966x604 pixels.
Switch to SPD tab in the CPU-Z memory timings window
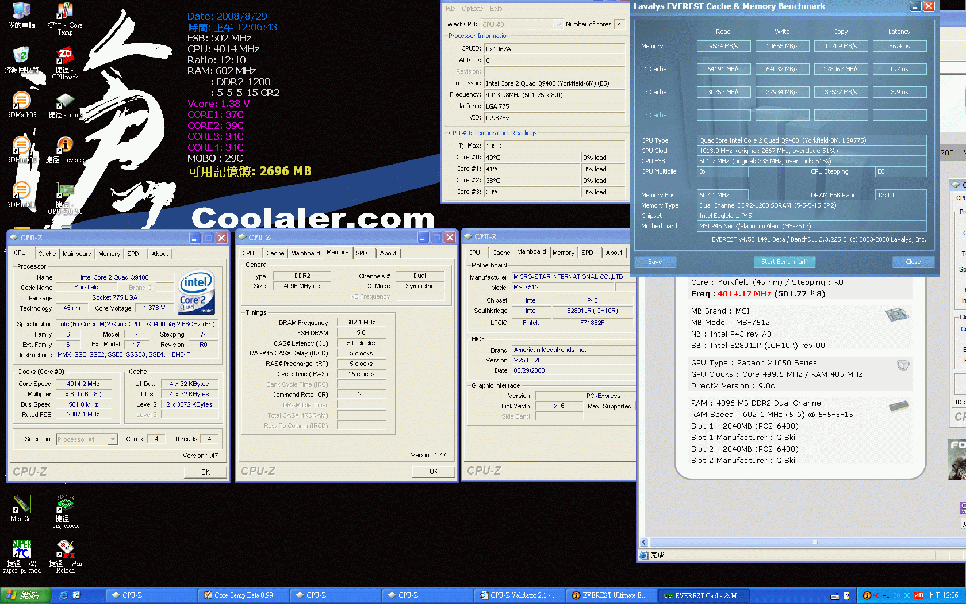[x=361, y=253]
